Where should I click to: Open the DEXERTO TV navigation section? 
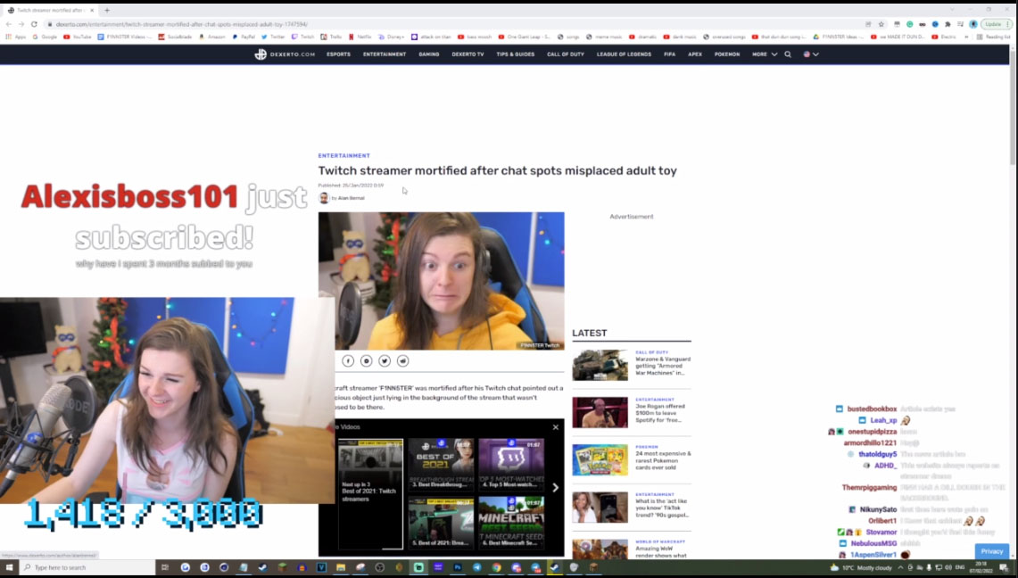[x=468, y=54]
